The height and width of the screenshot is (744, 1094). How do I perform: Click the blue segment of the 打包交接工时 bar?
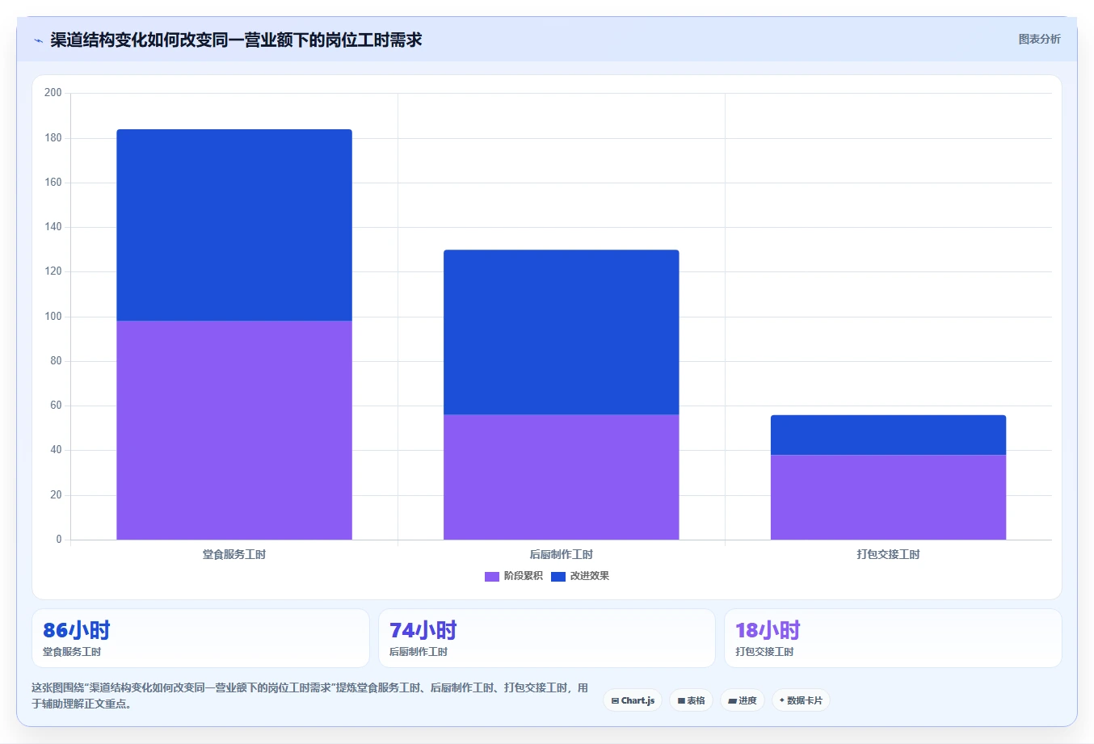click(x=889, y=435)
